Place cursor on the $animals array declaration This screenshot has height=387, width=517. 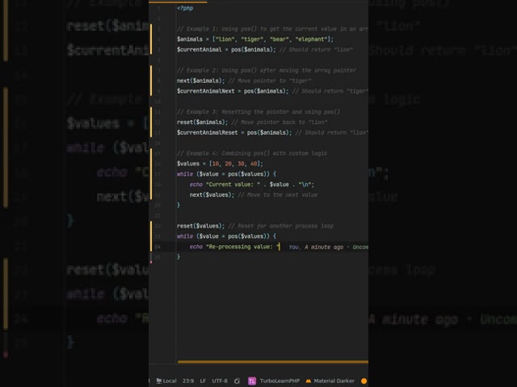click(x=255, y=40)
